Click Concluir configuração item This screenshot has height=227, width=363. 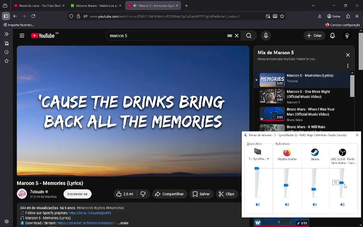343,25
